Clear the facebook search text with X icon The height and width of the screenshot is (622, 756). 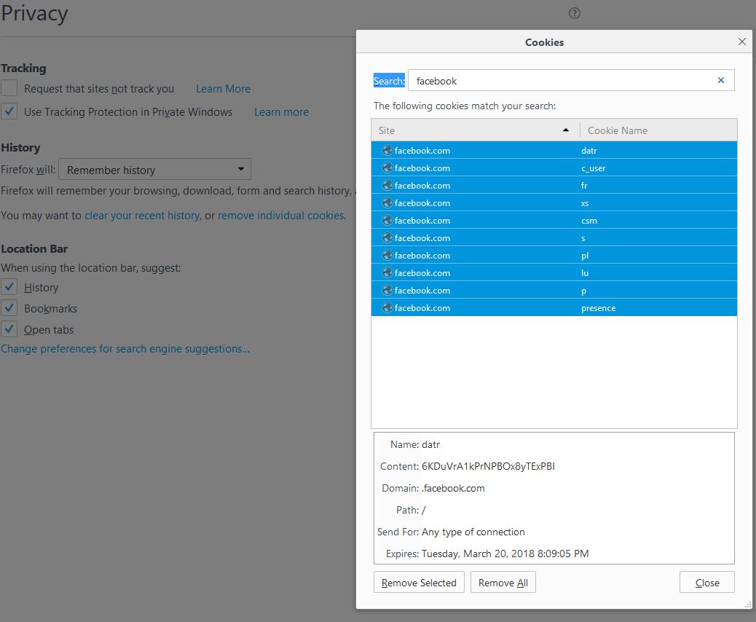[x=721, y=80]
